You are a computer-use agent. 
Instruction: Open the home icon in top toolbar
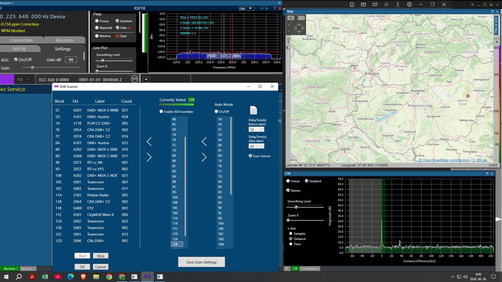coord(352,4)
